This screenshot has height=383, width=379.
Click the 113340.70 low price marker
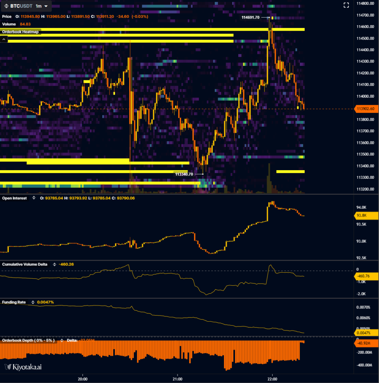184,174
